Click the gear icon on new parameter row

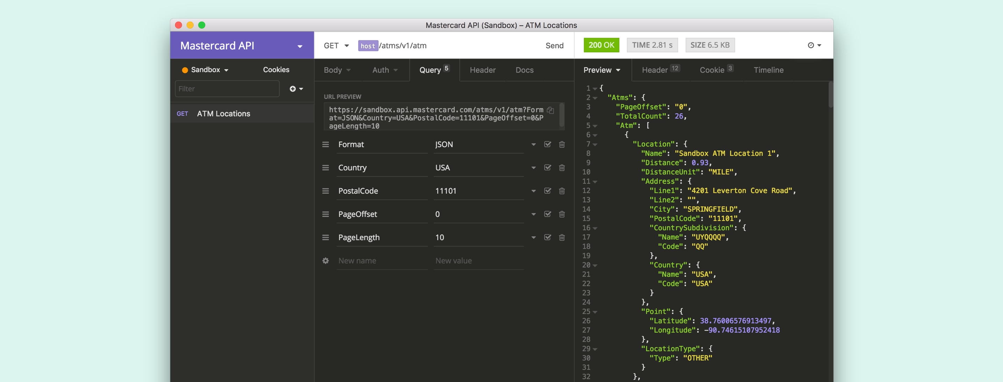click(325, 261)
